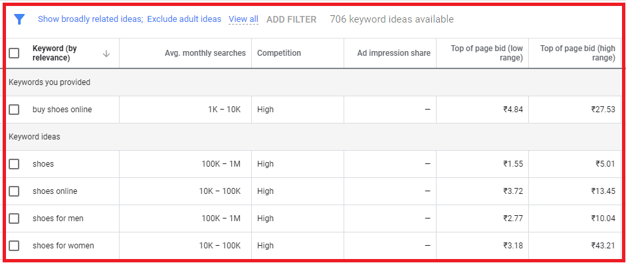Click the keyword shoes online
Viewport: 626px width, 263px height.
coord(55,191)
